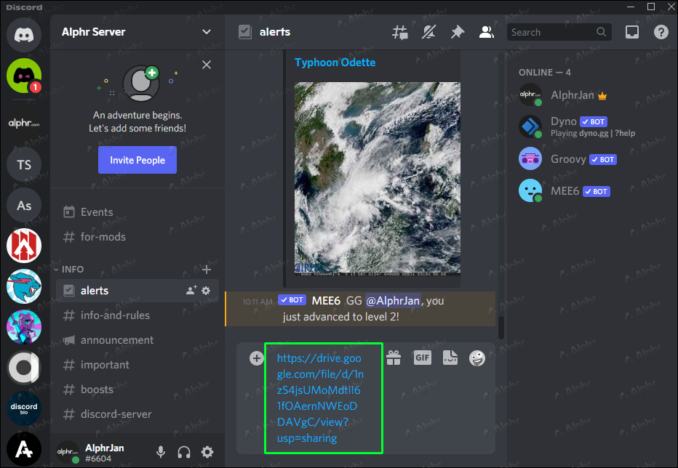Create invite for alerts channel

pyautogui.click(x=191, y=291)
